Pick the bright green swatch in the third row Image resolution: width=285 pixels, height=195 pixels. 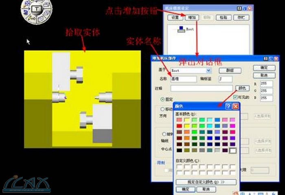195,132
